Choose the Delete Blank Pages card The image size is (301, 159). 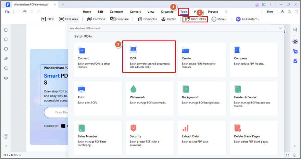[x=254, y=138]
